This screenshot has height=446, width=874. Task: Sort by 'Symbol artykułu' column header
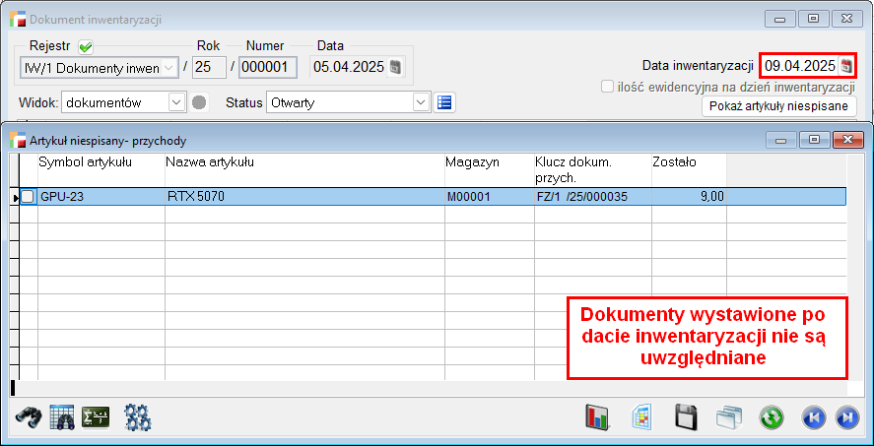pyautogui.click(x=85, y=161)
